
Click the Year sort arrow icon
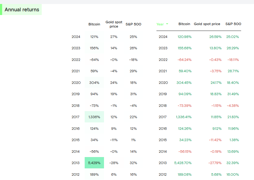coord(167,24)
